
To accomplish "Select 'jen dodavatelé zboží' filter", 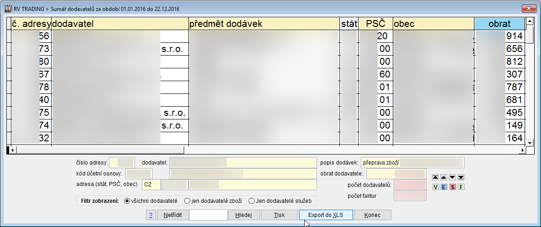I will [187, 201].
